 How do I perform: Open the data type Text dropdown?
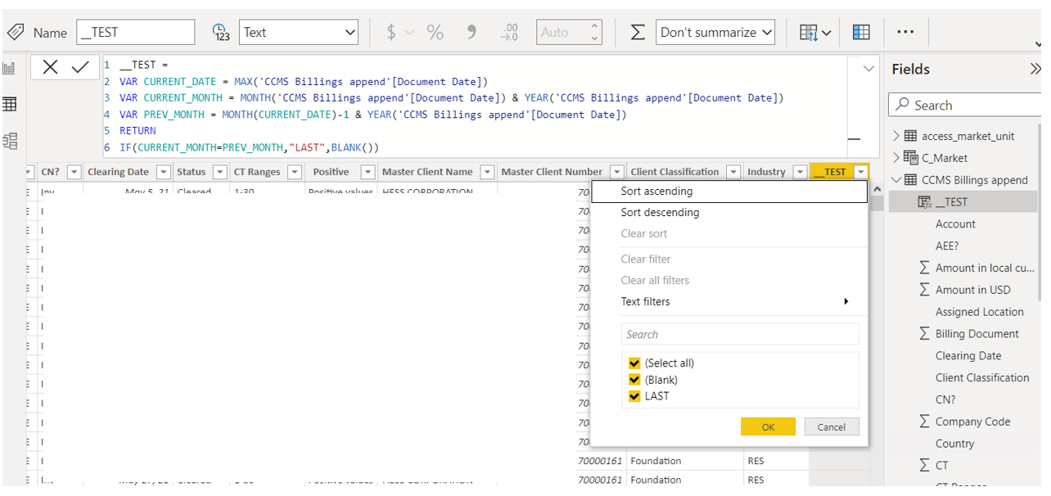[x=299, y=32]
